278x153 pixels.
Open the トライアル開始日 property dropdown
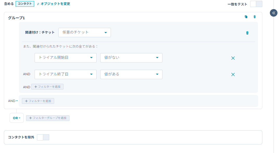(66, 58)
